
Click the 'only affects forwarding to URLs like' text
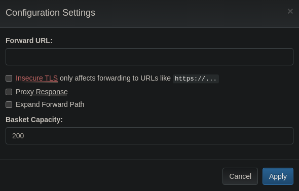115,78
